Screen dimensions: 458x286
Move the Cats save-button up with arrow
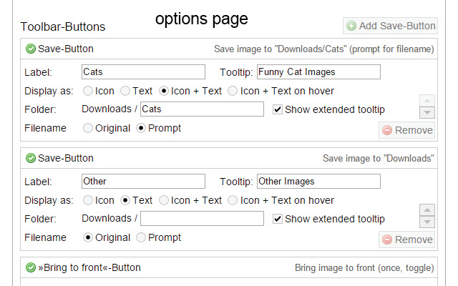(x=427, y=101)
